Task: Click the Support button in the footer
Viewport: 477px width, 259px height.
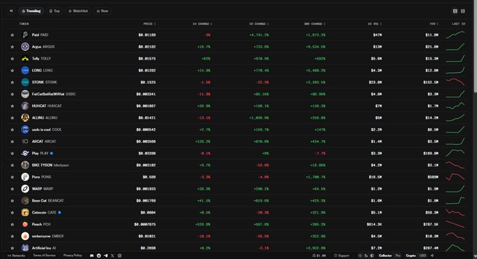Action: click(x=342, y=255)
